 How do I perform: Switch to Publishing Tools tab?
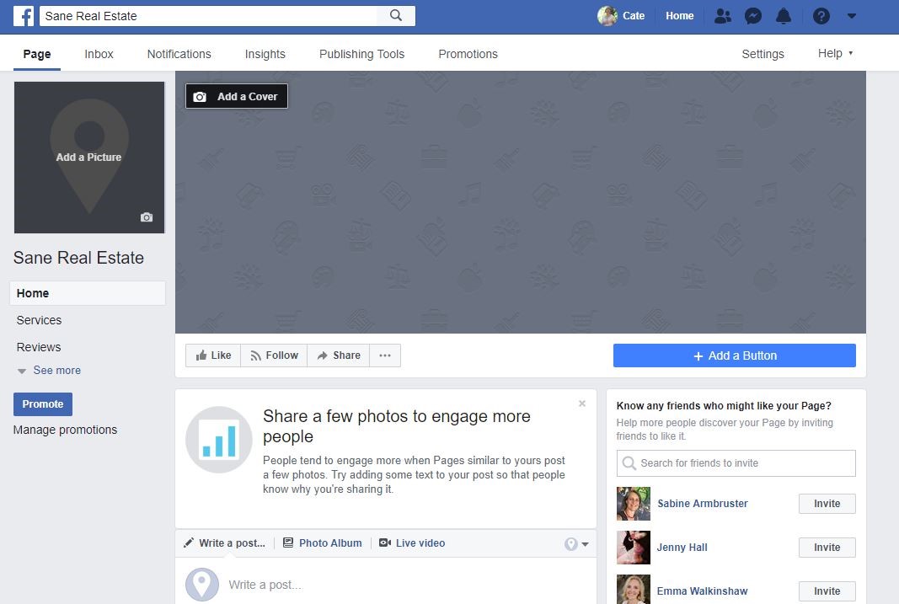[361, 54]
